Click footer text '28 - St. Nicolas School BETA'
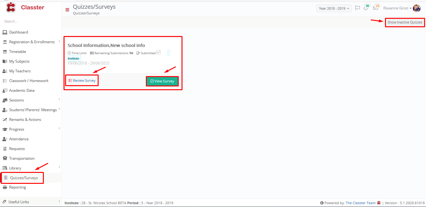The image size is (426, 207). [x=103, y=203]
